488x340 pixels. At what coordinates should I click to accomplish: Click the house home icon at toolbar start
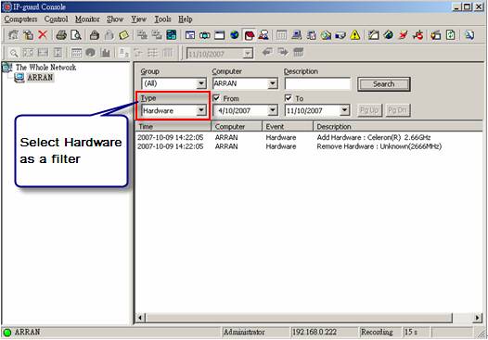(13, 35)
